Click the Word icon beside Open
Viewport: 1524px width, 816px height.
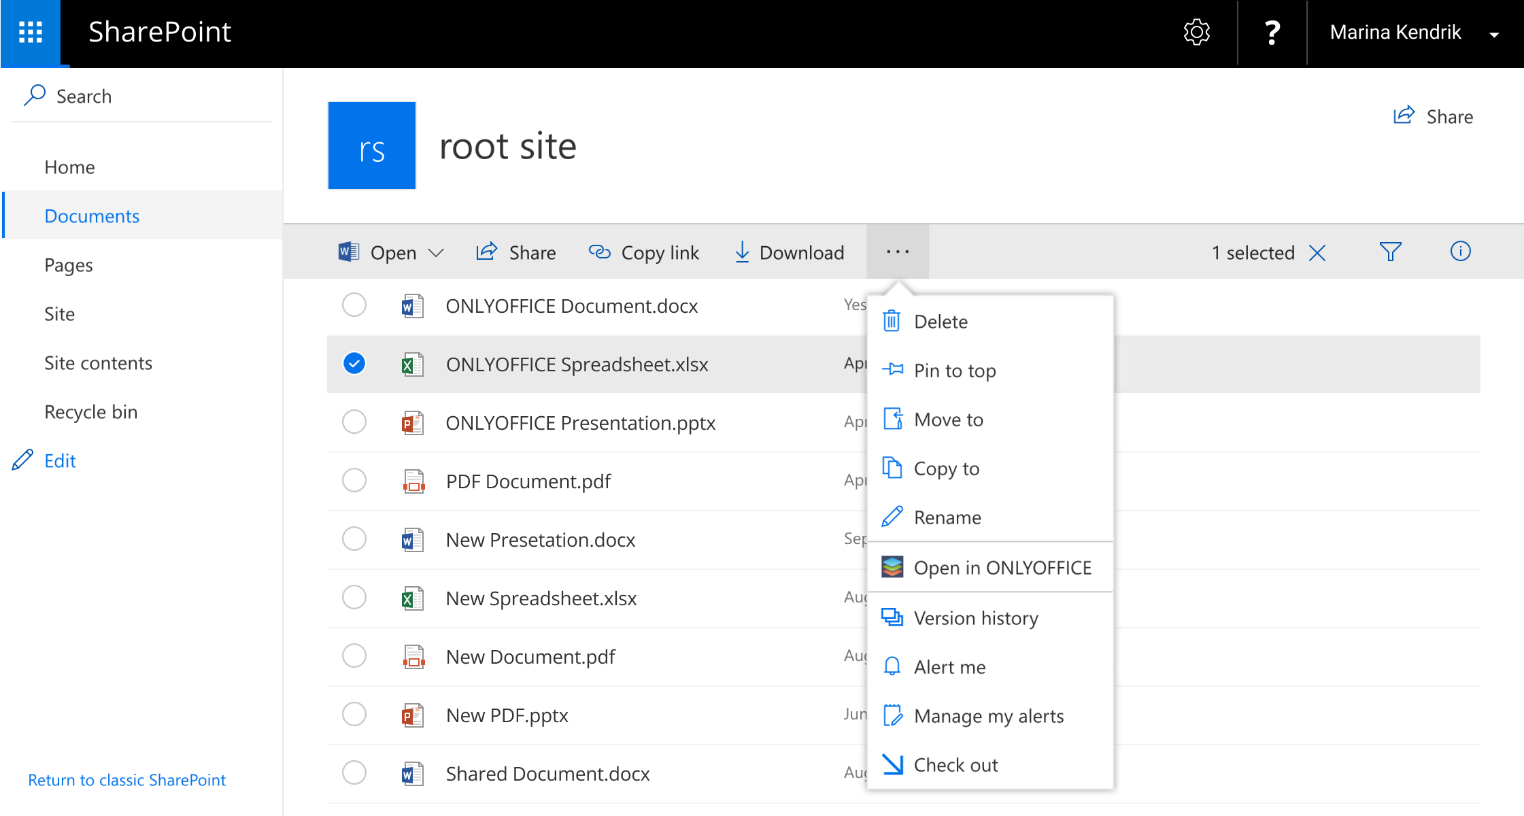(x=349, y=252)
